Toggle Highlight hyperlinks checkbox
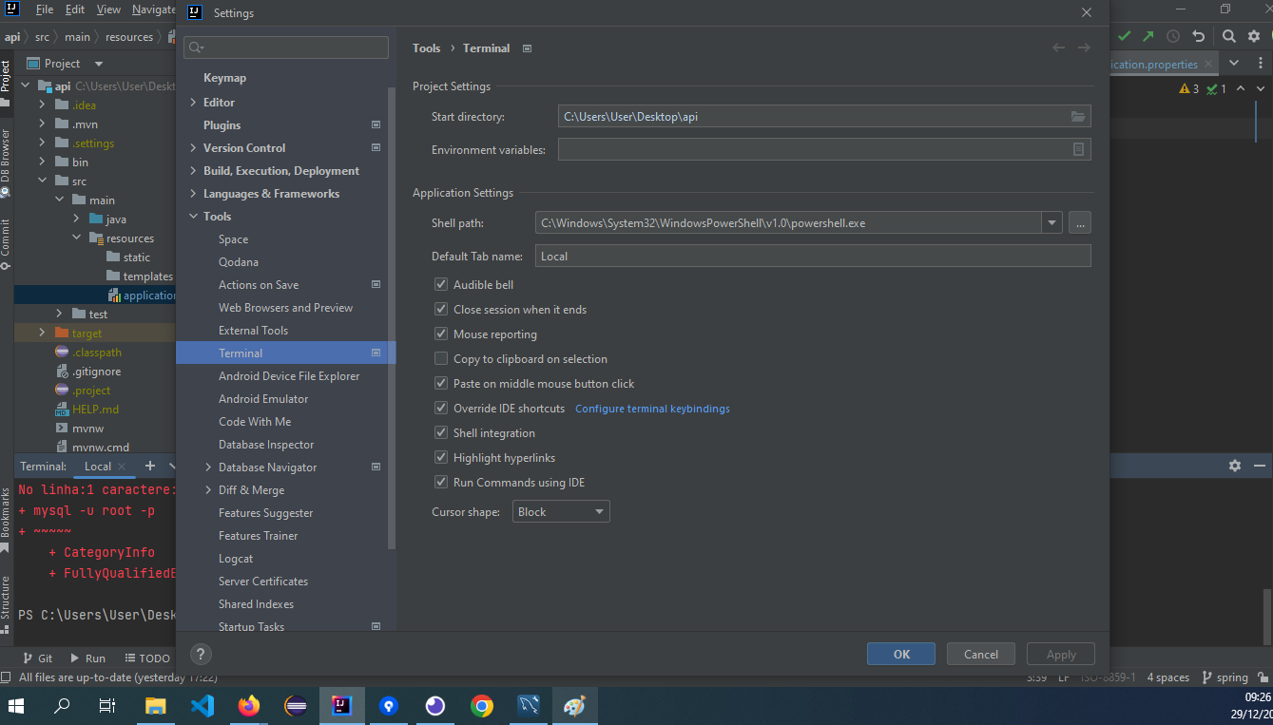This screenshot has height=725, width=1273. 441,457
